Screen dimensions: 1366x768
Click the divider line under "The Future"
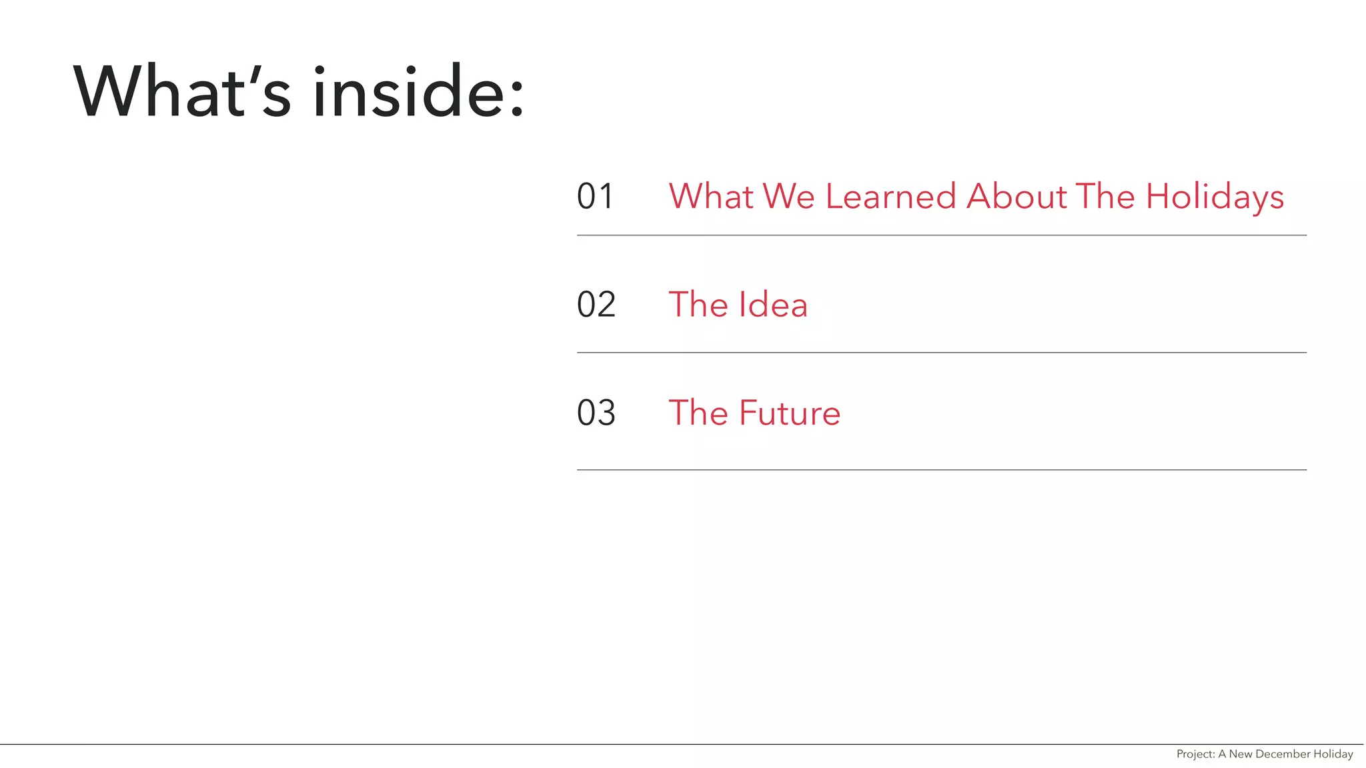[941, 470]
